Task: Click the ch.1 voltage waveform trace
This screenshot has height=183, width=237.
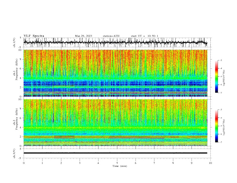Action: click(115, 42)
